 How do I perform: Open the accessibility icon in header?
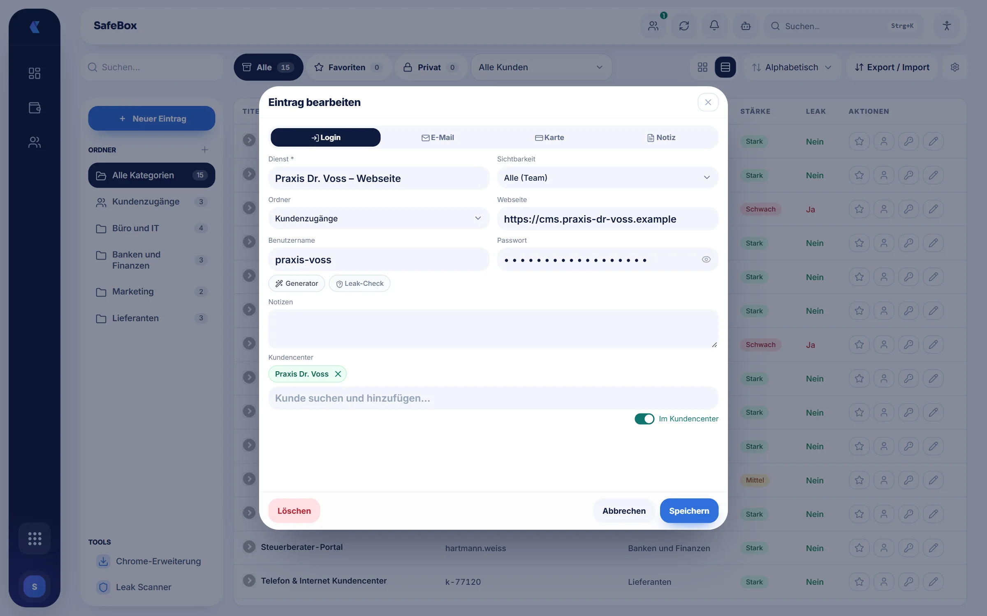point(947,26)
